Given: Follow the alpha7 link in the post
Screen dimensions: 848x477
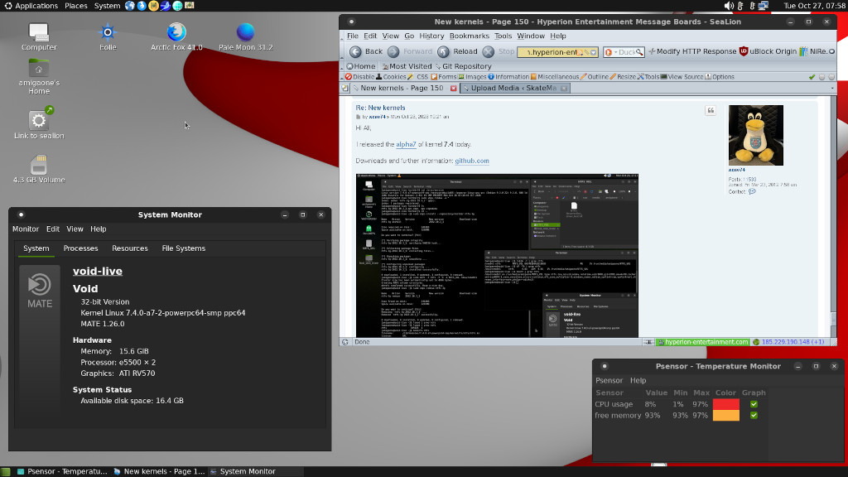Looking at the screenshot, I should click(406, 144).
